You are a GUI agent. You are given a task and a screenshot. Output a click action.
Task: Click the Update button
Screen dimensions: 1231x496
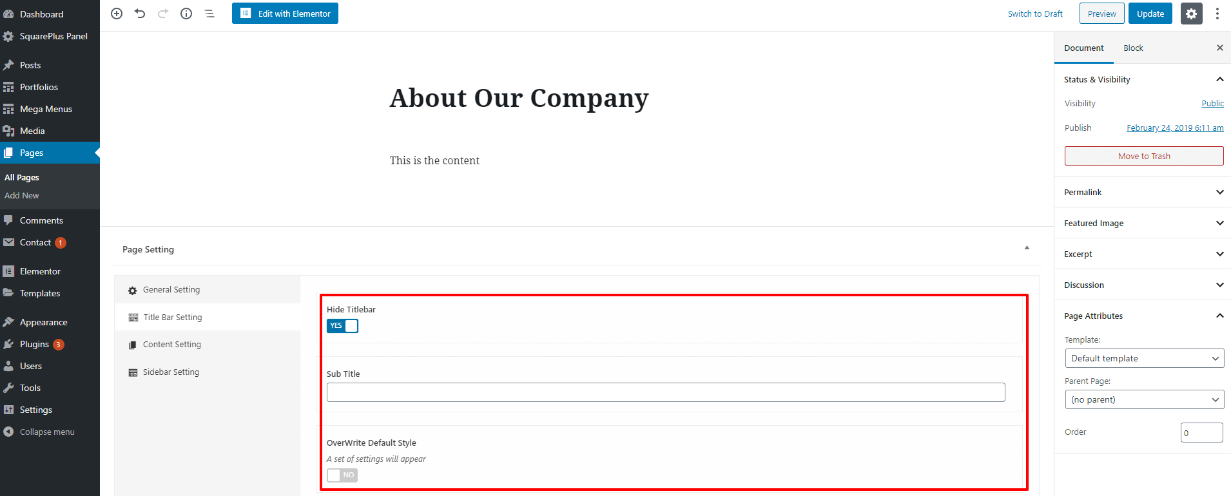(x=1150, y=13)
